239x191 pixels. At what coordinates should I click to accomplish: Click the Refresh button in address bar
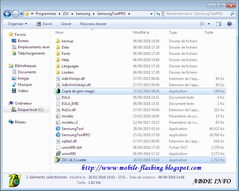(158, 14)
